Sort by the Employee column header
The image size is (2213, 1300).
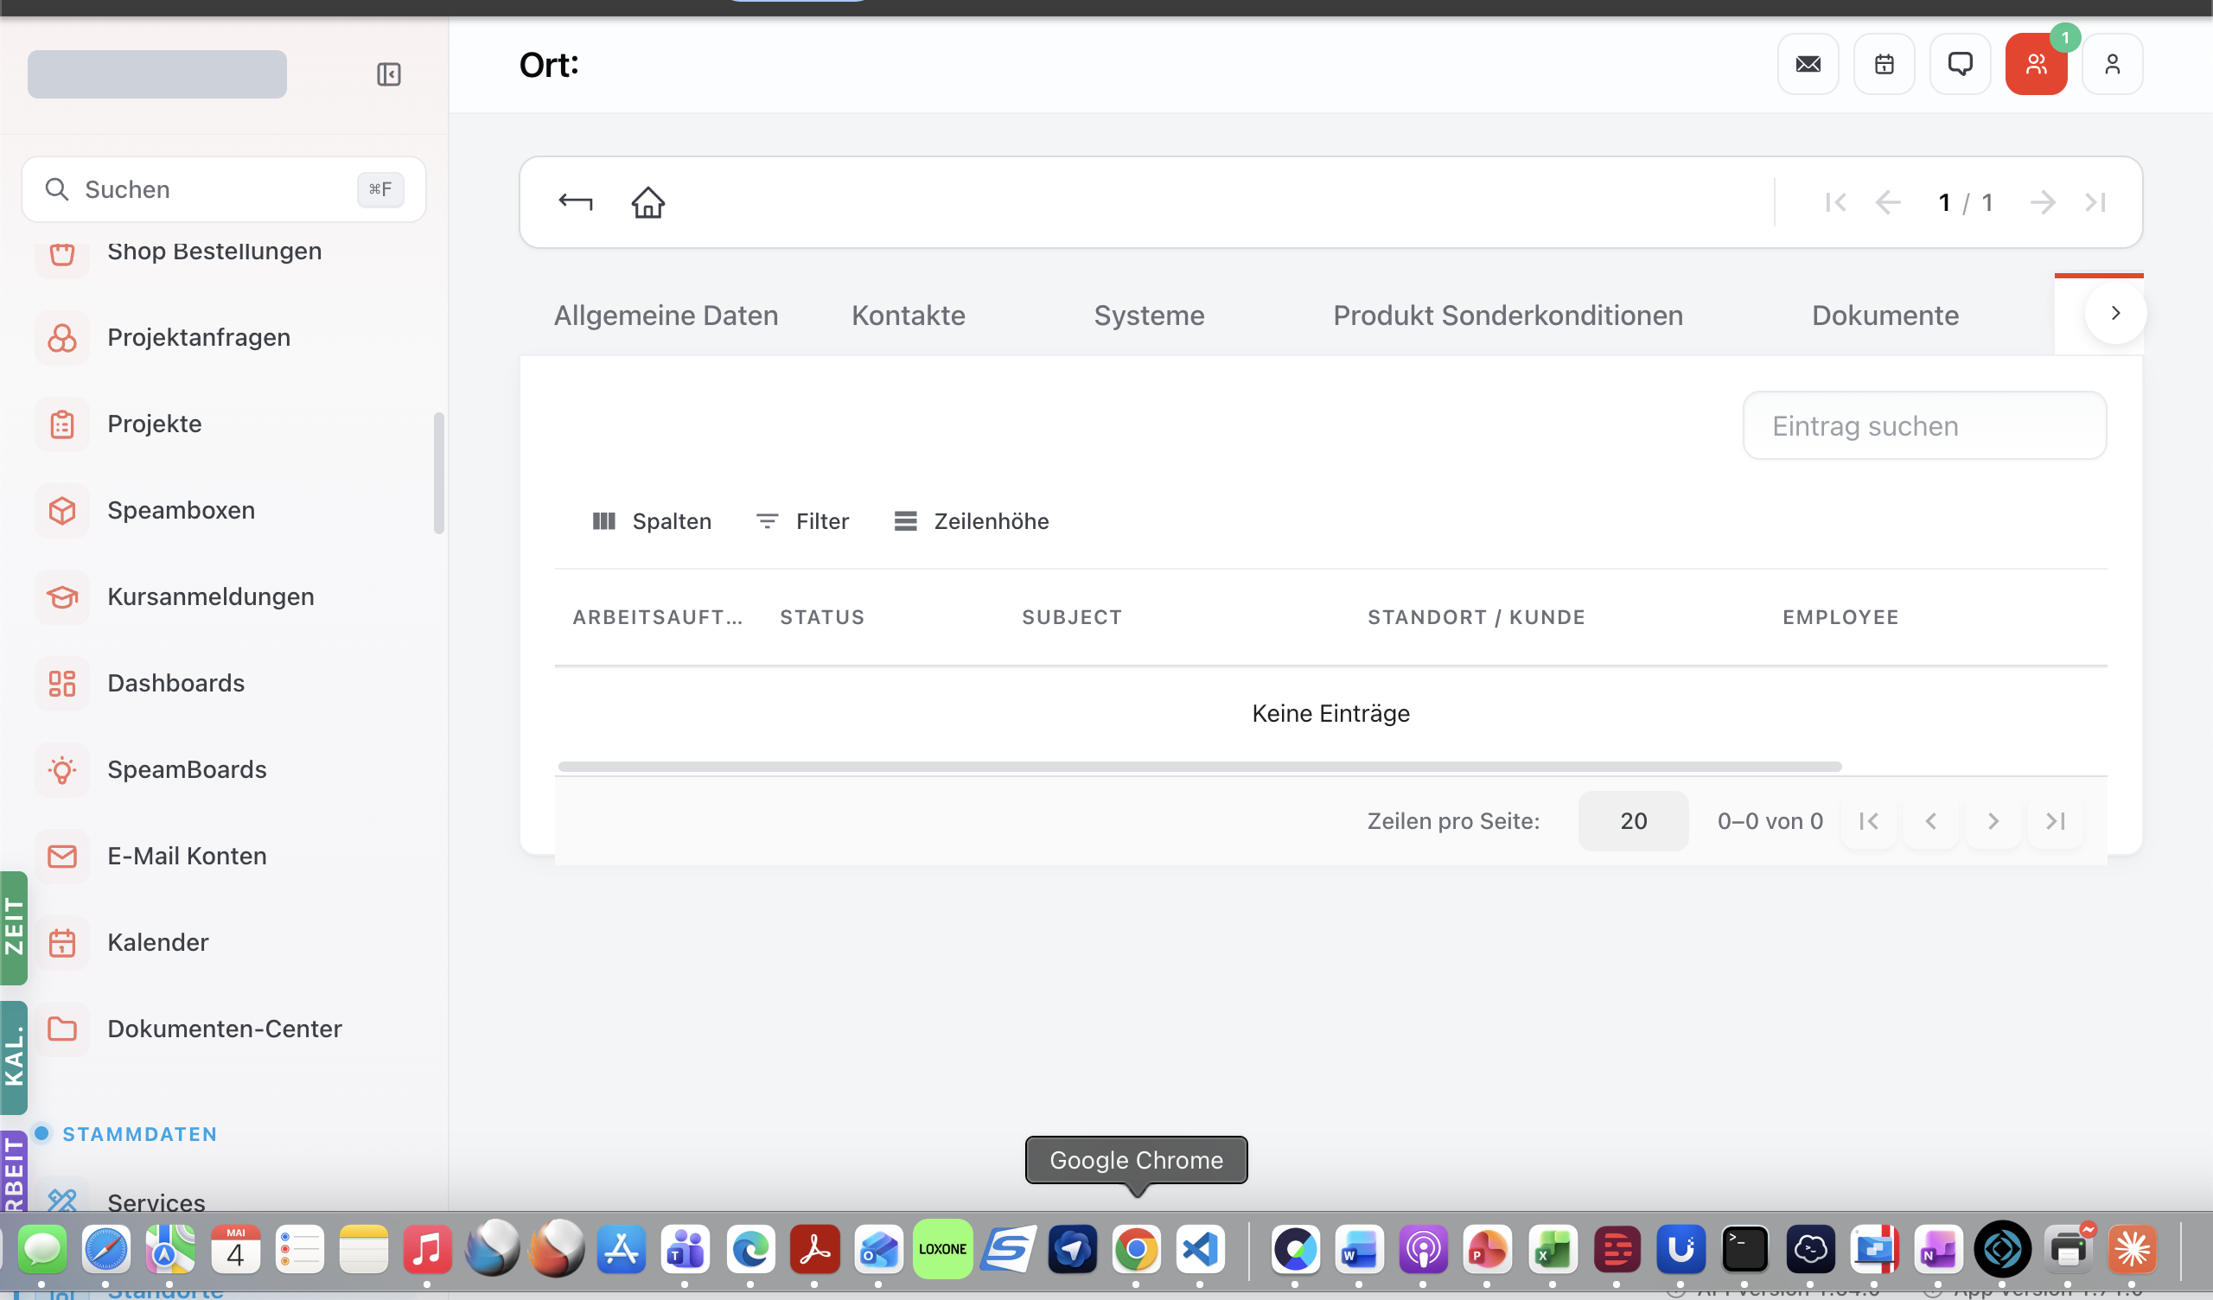(x=1840, y=616)
